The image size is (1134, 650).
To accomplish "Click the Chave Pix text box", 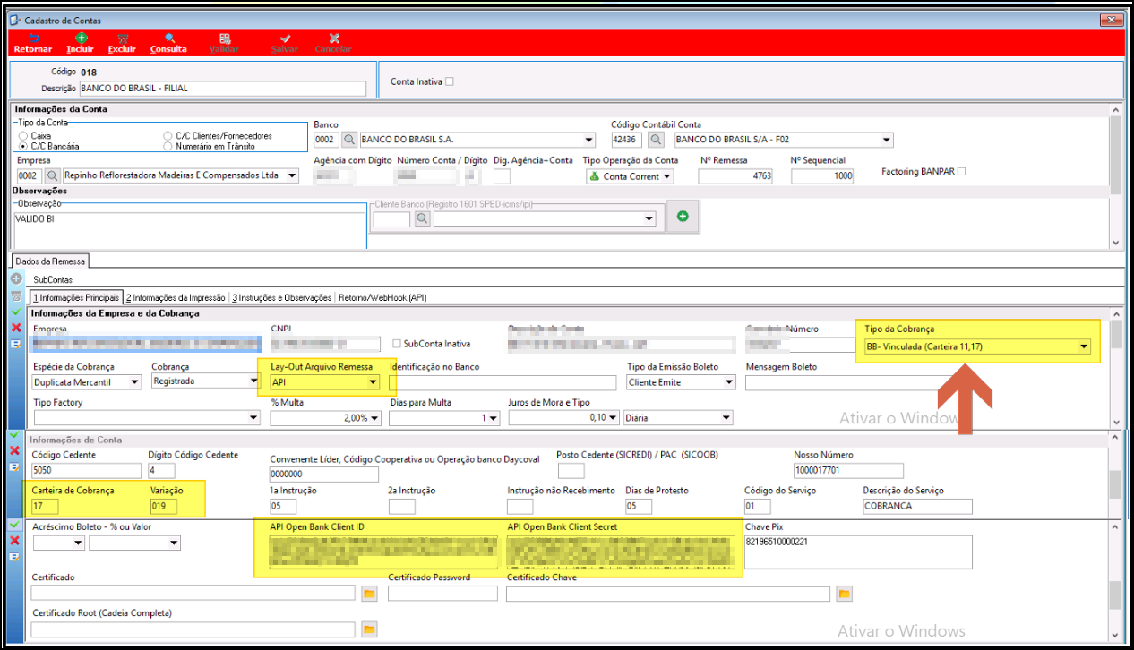I will click(x=858, y=552).
